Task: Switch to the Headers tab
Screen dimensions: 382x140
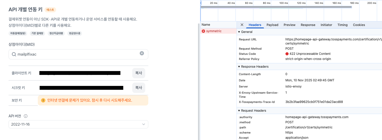Action: click(255, 25)
